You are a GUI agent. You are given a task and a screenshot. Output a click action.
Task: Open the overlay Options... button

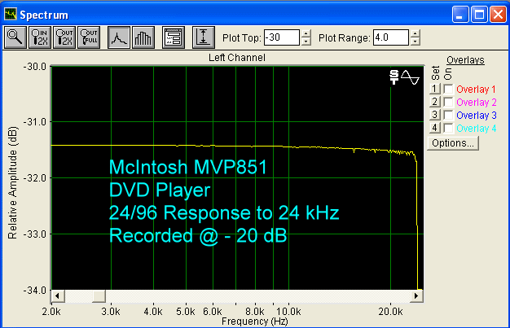453,143
